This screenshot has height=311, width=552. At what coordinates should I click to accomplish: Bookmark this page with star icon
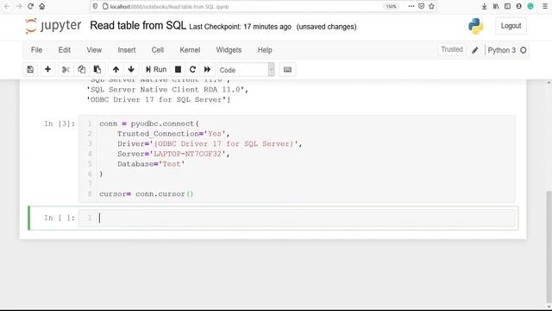coord(431,6)
